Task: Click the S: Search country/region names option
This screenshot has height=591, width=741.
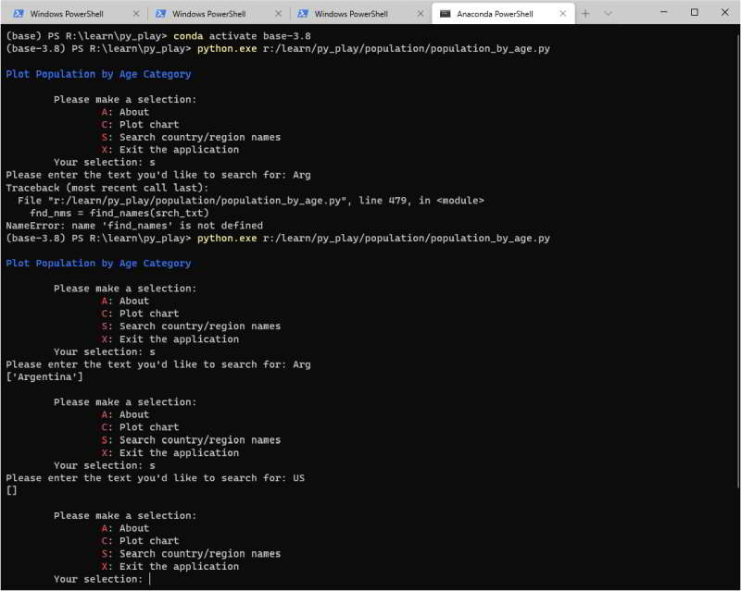Action: tap(191, 553)
